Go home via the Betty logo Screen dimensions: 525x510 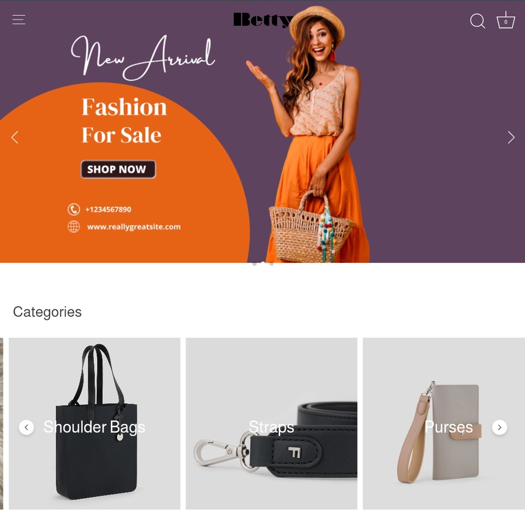coord(263,20)
